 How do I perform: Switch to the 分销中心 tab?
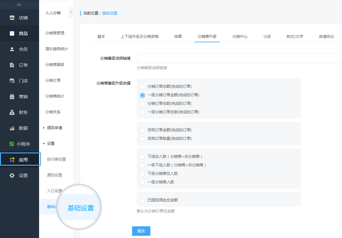pos(240,37)
